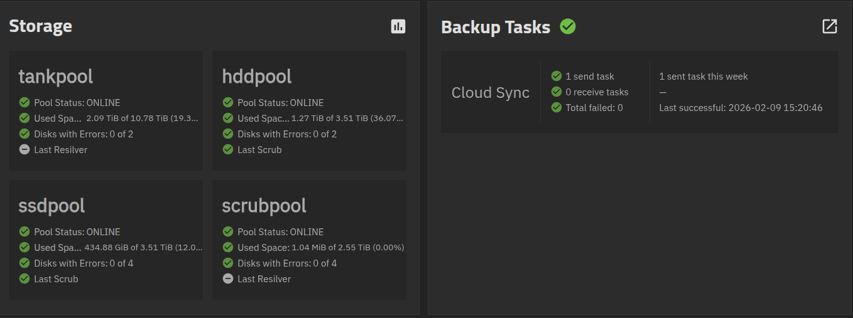Image resolution: width=853 pixels, height=318 pixels.
Task: Open the hddpool pool name
Action: [257, 77]
